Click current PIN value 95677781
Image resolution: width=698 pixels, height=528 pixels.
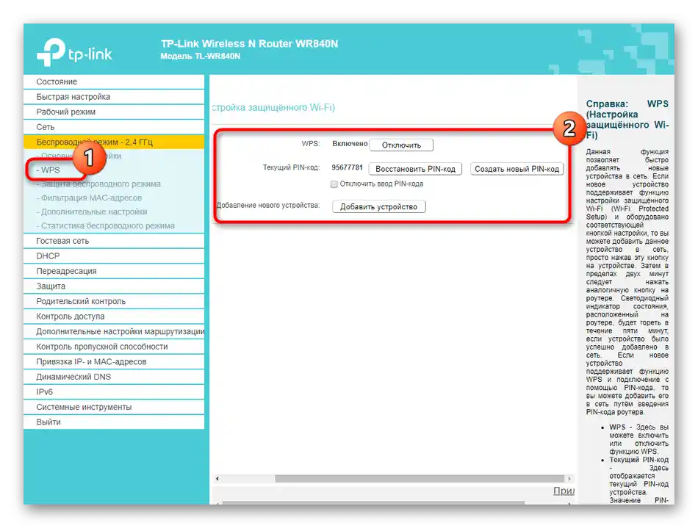click(348, 167)
